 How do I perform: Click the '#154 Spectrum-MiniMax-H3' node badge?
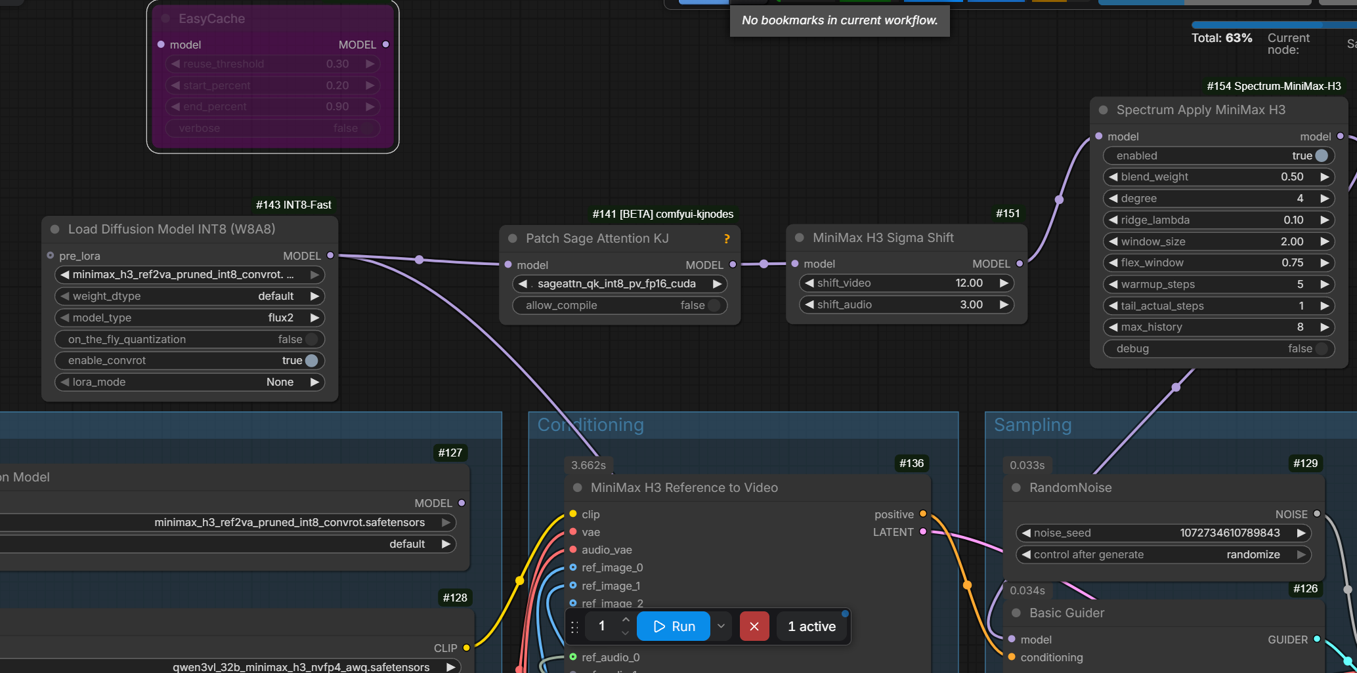pos(1274,86)
